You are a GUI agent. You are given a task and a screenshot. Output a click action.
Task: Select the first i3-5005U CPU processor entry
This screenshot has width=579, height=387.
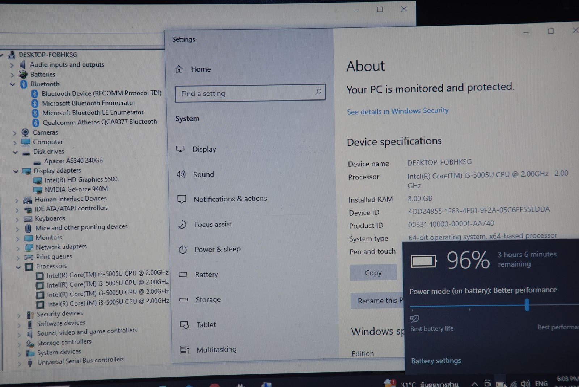point(107,274)
